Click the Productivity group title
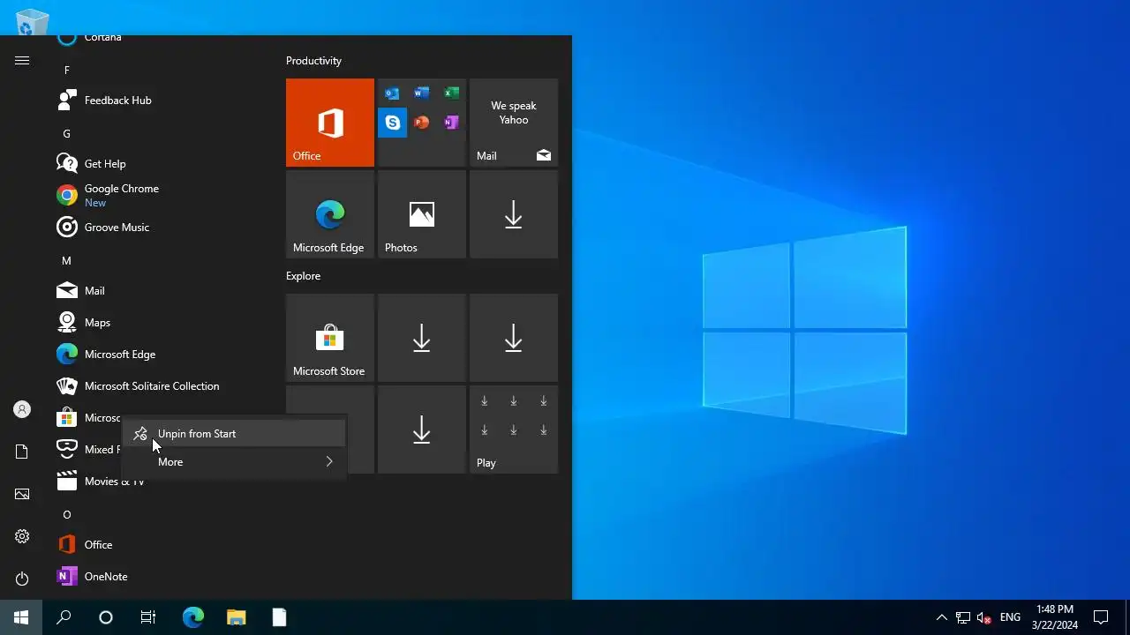 click(313, 61)
